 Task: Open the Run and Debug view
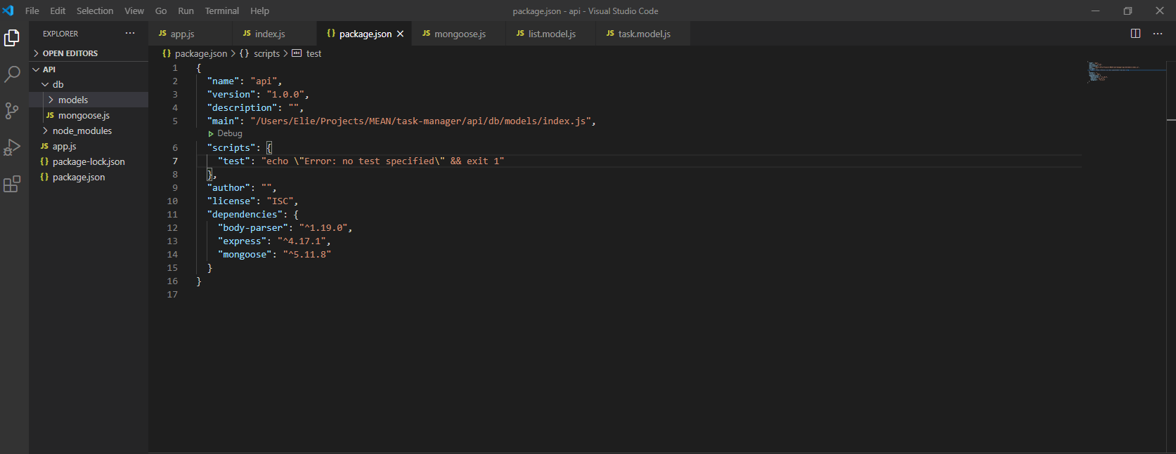coord(12,147)
